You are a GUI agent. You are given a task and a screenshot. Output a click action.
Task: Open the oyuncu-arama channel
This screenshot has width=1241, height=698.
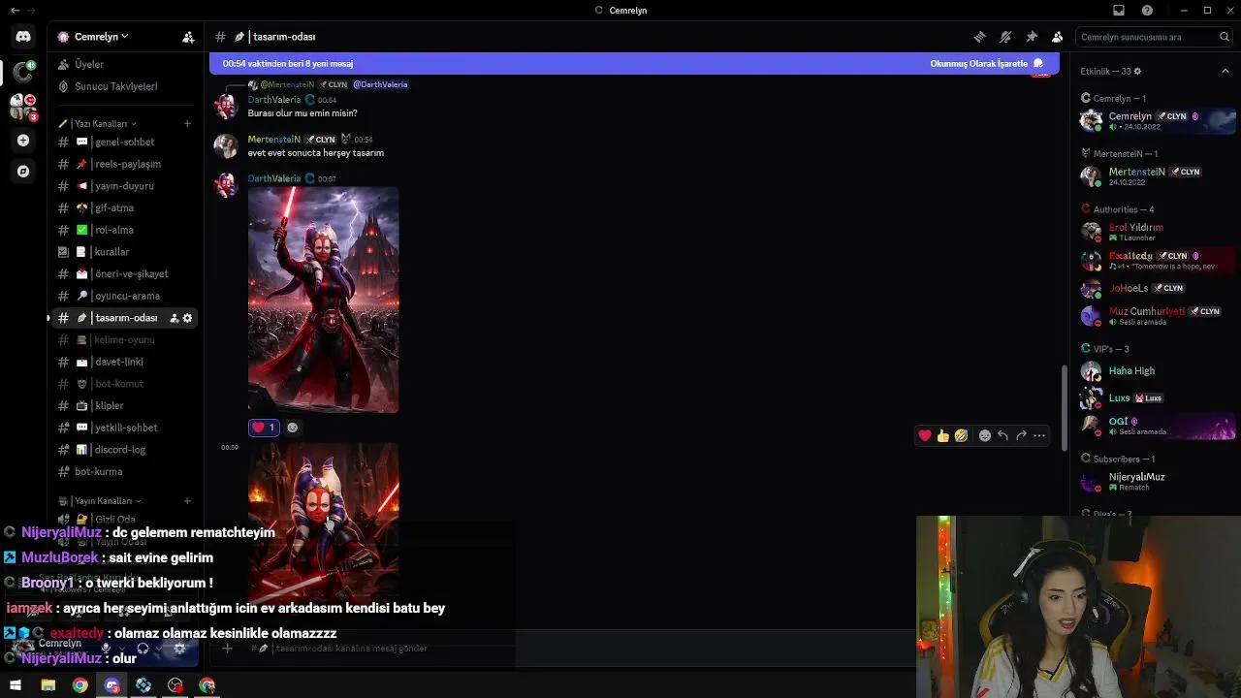click(x=126, y=296)
